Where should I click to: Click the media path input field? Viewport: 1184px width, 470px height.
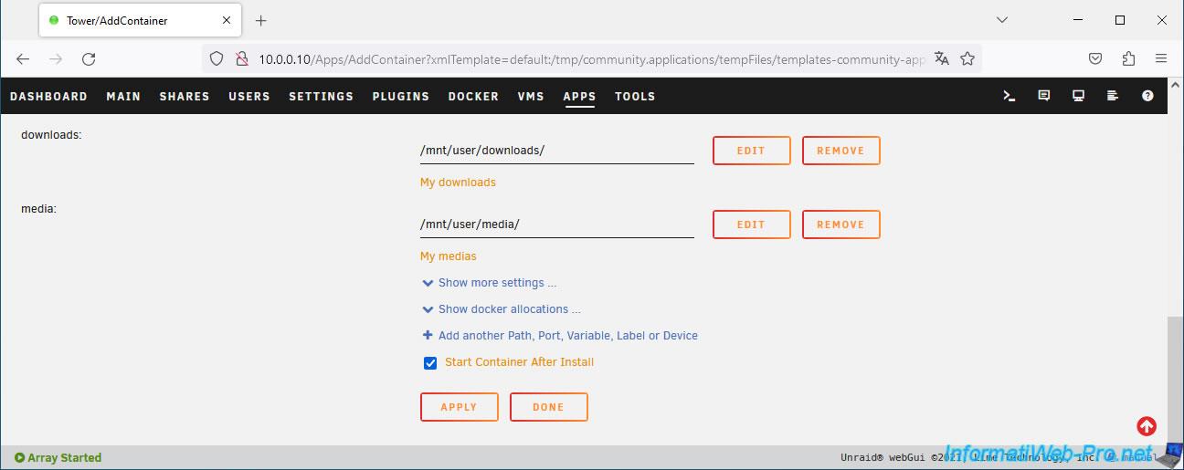556,225
